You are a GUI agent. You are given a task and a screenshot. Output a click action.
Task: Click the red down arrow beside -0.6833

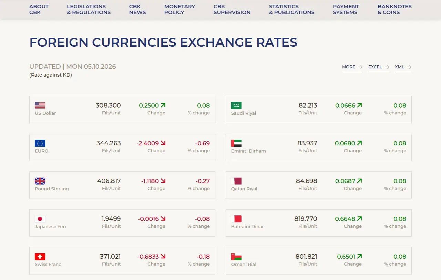tap(163, 256)
